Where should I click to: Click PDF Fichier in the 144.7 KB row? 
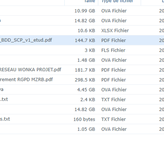(x=114, y=40)
